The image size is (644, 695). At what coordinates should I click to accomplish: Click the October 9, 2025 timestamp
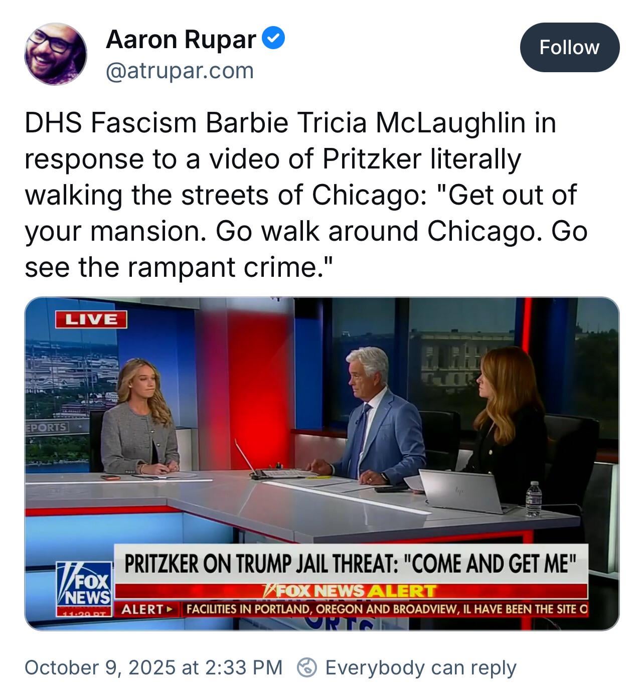coord(153,667)
